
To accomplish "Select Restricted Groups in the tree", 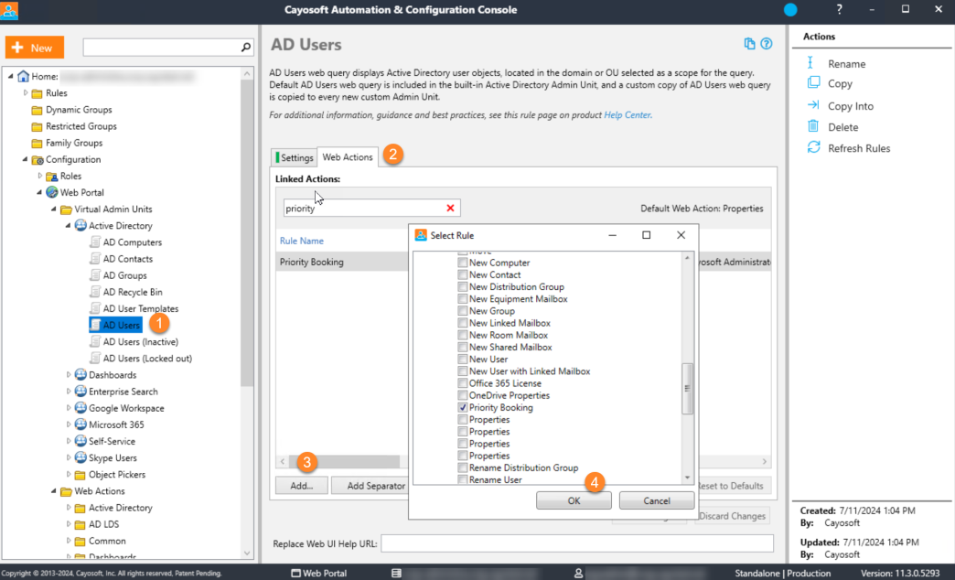I will point(81,126).
